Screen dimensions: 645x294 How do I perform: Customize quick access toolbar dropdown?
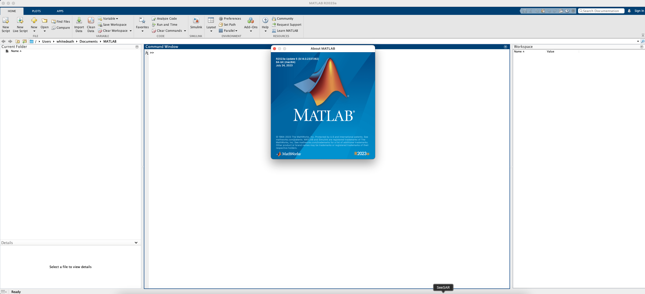click(x=573, y=11)
